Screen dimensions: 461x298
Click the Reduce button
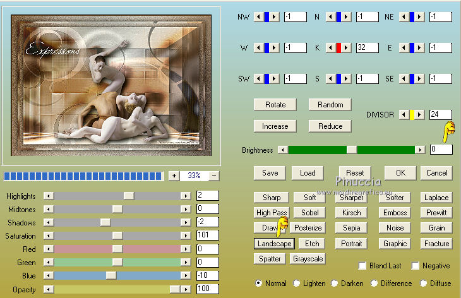pyautogui.click(x=330, y=126)
